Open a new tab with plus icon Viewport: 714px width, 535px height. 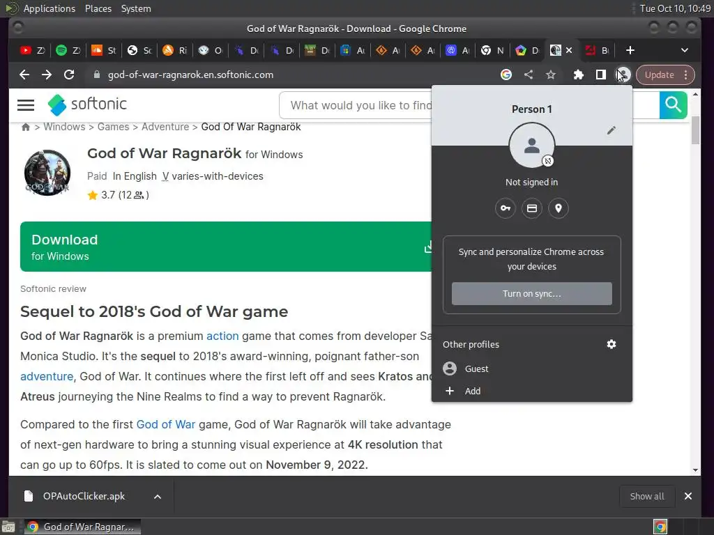(x=630, y=50)
